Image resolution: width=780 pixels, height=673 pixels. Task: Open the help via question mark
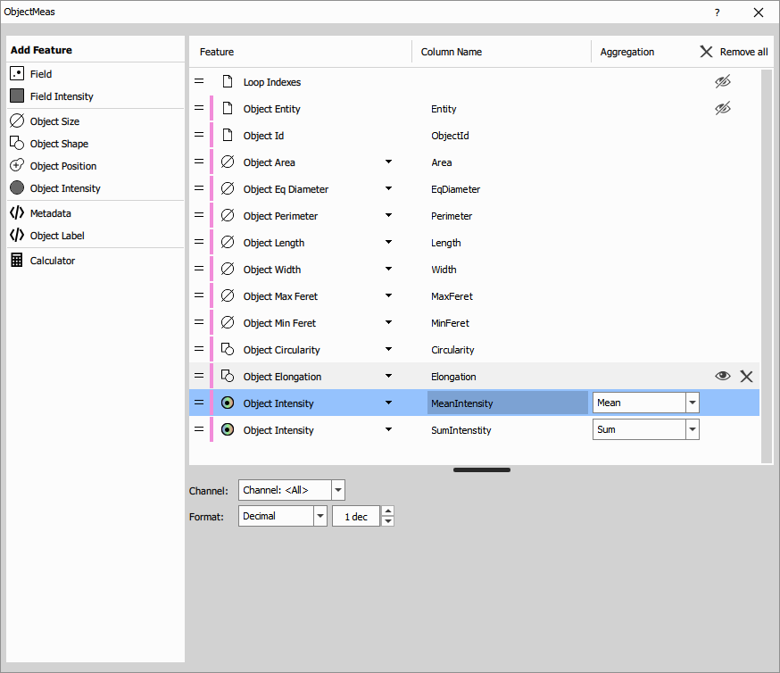click(717, 12)
